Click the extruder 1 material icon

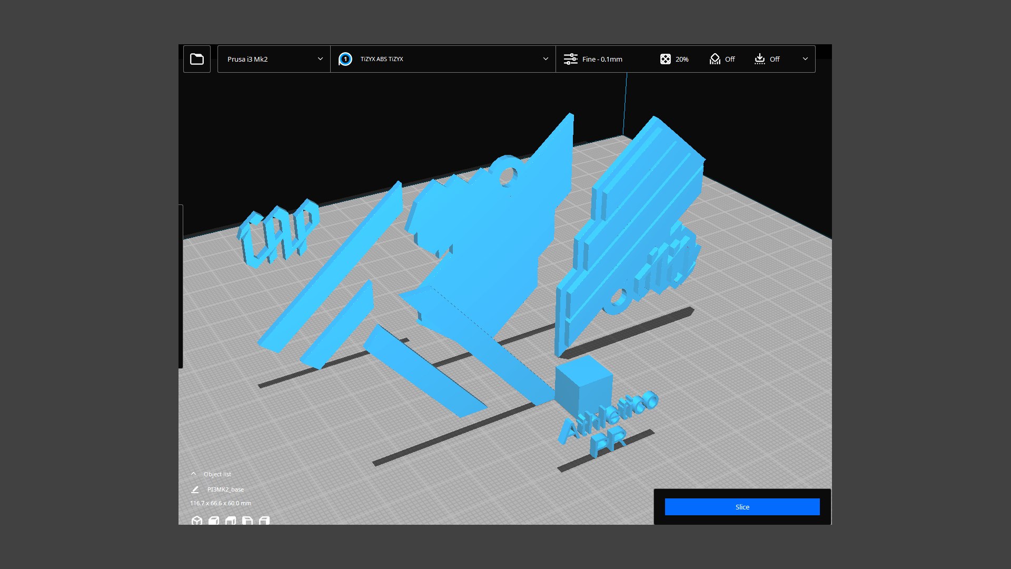345,59
